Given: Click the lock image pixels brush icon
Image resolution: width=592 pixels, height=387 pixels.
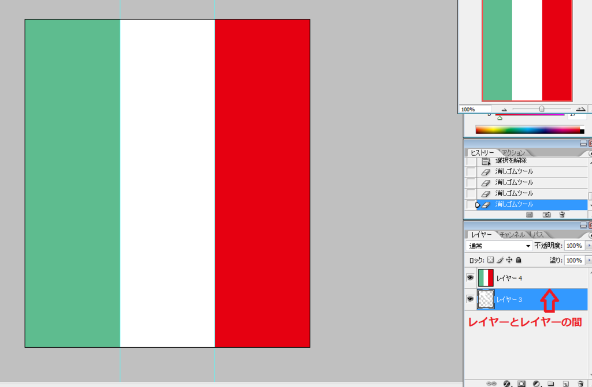Looking at the screenshot, I should point(500,260).
